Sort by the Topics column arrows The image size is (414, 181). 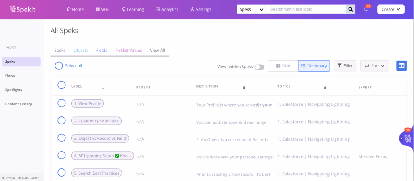[x=325, y=88]
